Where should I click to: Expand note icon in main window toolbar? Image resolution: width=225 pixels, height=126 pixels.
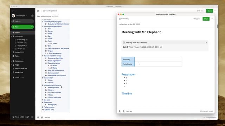click(x=38, y=11)
